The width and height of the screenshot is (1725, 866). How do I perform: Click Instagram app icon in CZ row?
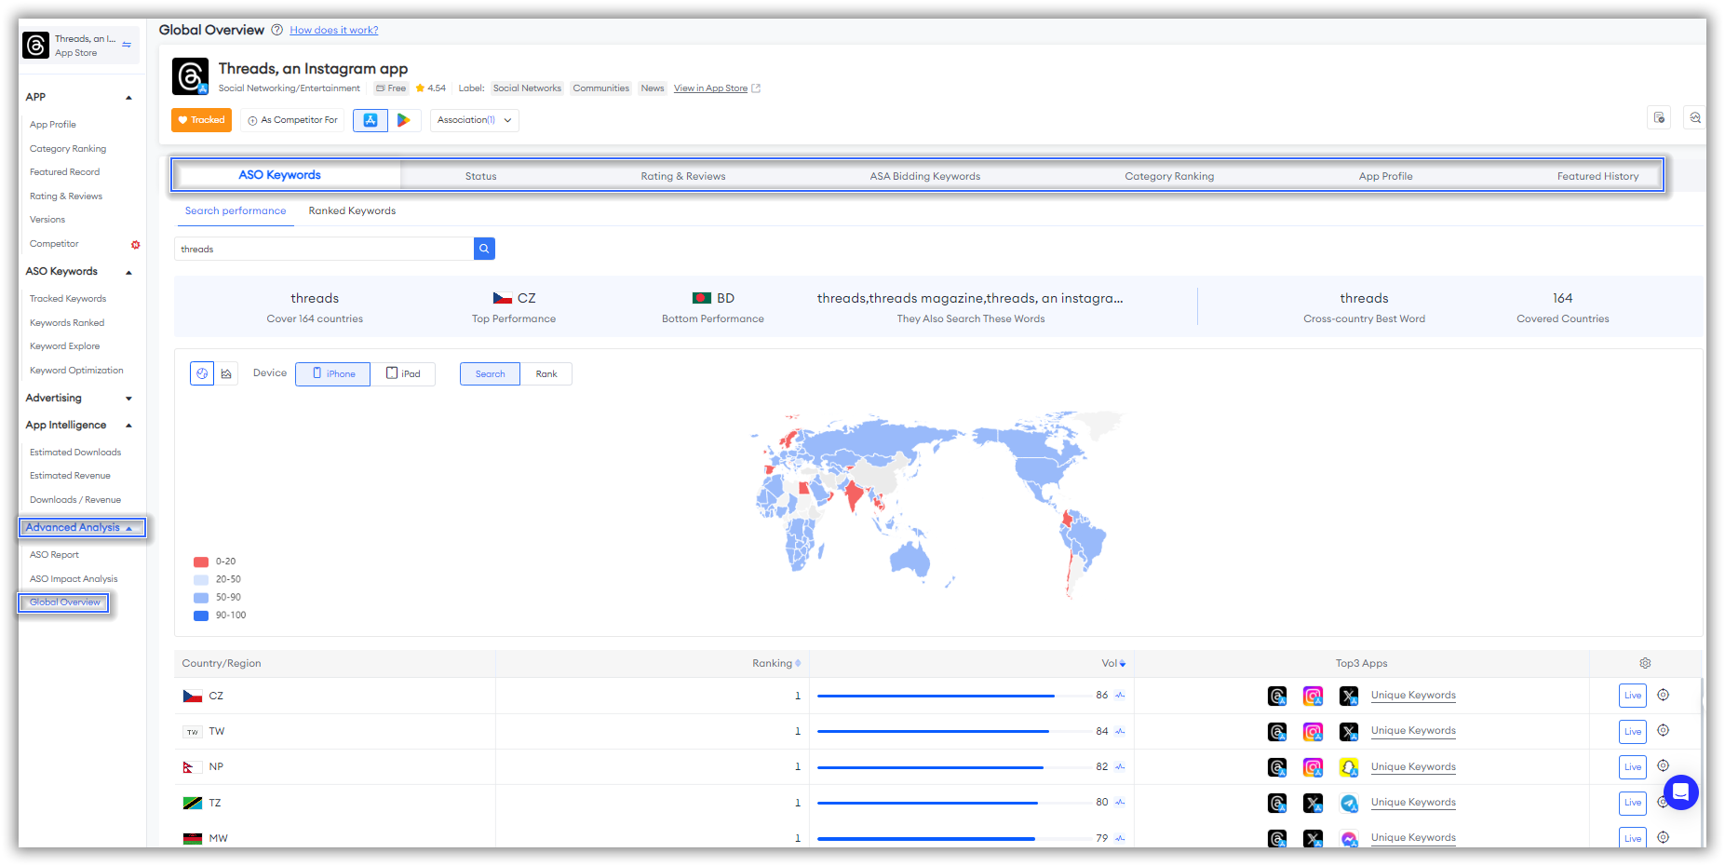[x=1313, y=696]
